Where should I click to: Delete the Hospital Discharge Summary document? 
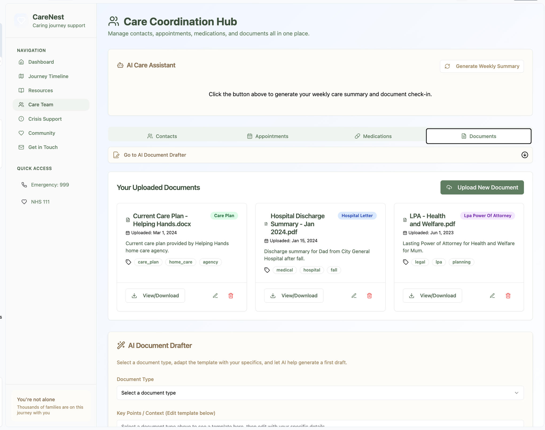point(369,296)
